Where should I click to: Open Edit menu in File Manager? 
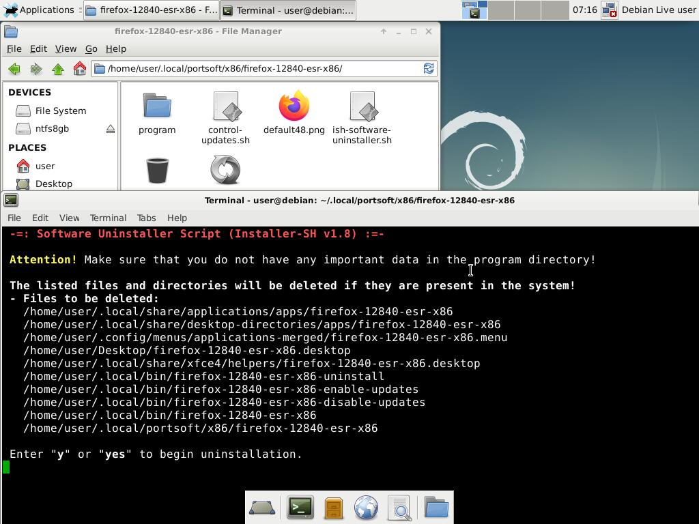point(38,48)
